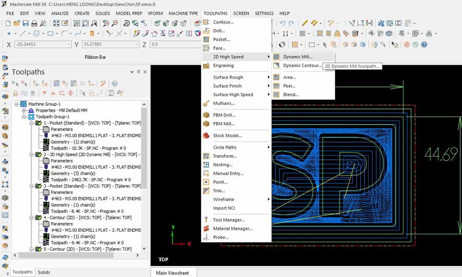Viewport: 462px width, 277px height.
Task: Open the SOLIDS menu
Action: coord(103,13)
